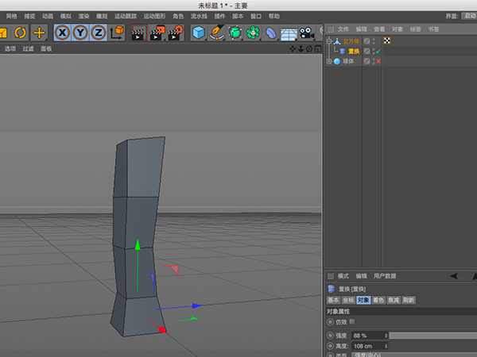Click the 强度 animation circle button
This screenshot has width=477, height=357.
(x=330, y=336)
